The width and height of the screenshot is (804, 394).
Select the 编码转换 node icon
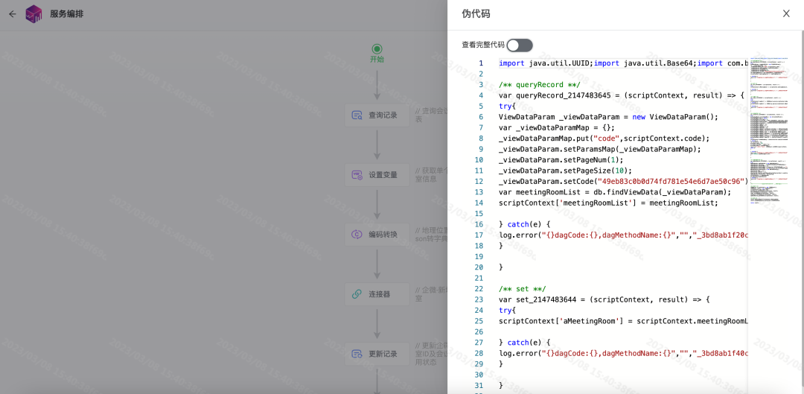coord(357,235)
